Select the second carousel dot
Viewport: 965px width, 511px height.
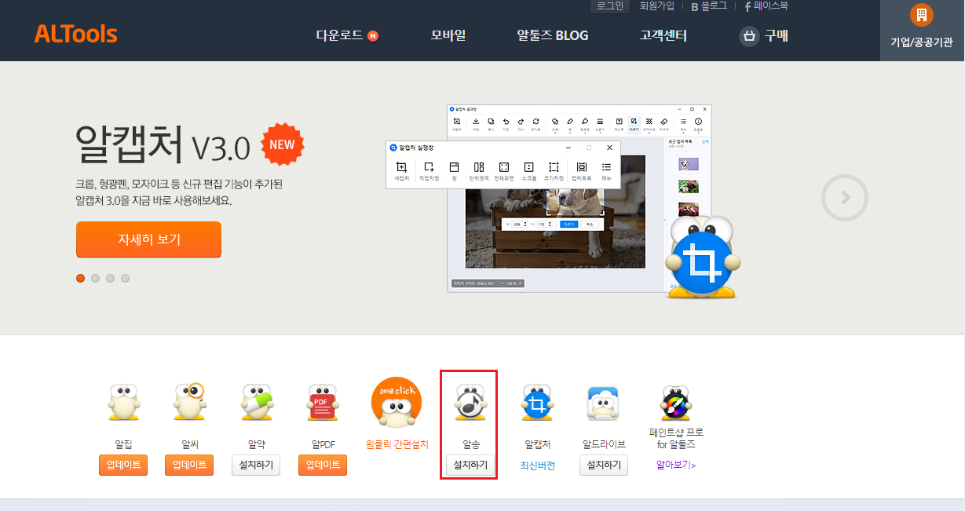[x=95, y=278]
